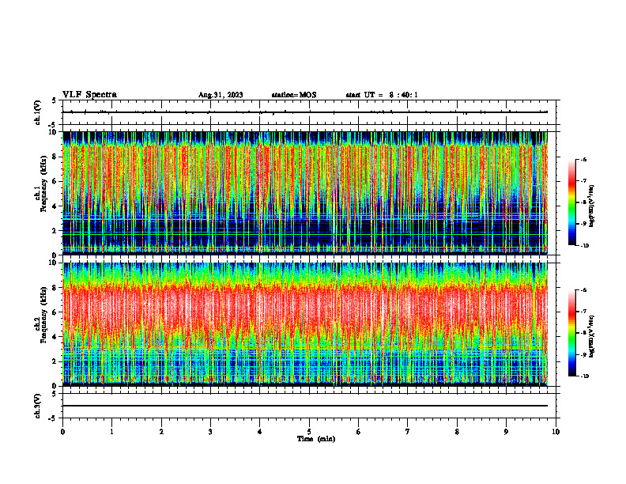Click time axis tick label "5"

pos(309,432)
